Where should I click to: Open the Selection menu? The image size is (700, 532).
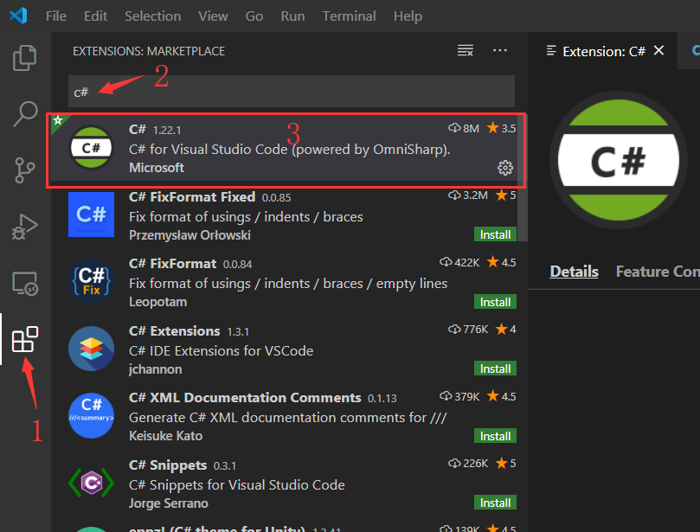click(x=152, y=16)
